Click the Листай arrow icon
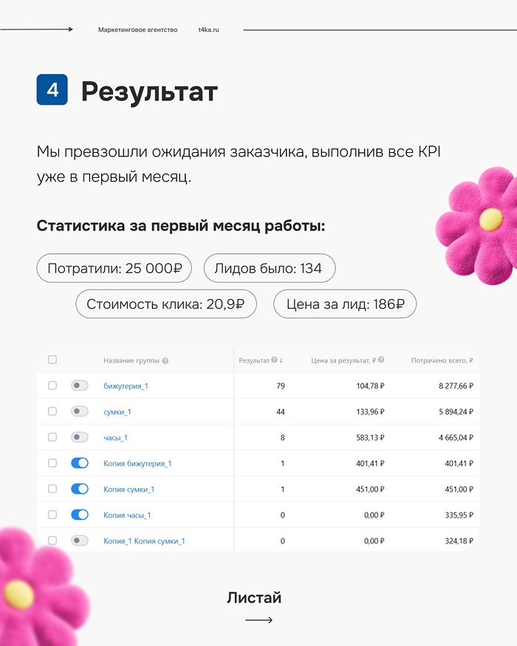This screenshot has height=646, width=517. [258, 620]
